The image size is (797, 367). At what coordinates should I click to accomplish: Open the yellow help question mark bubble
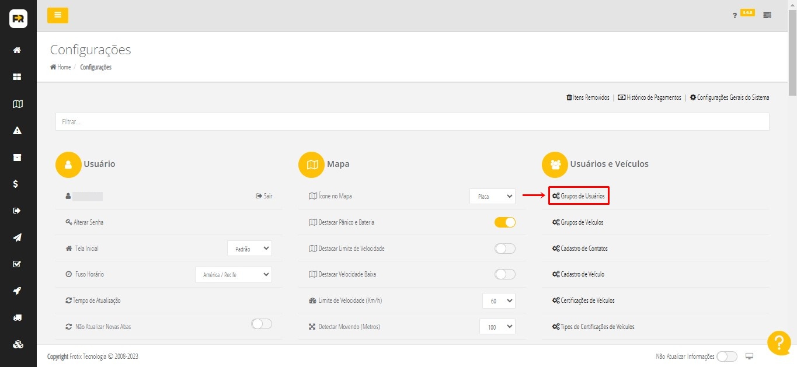(779, 343)
